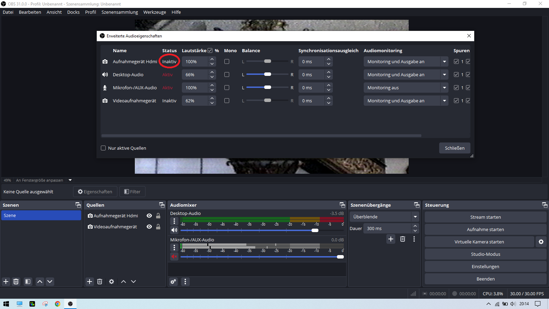549x309 pixels.
Task: Check Mono for Desktop-Audio
Action: coord(227,75)
